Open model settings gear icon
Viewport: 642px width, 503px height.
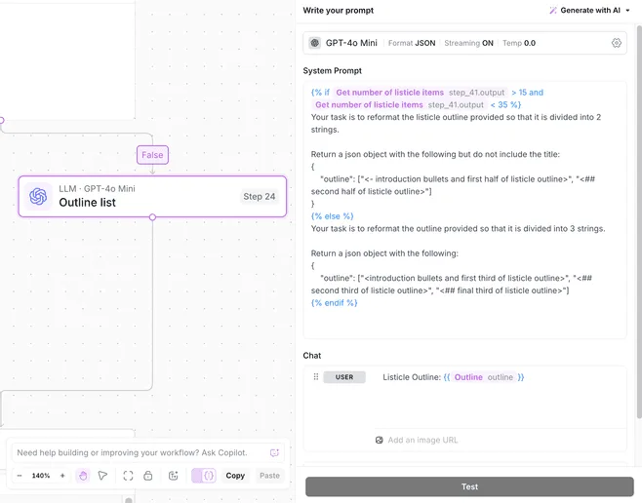pos(617,43)
